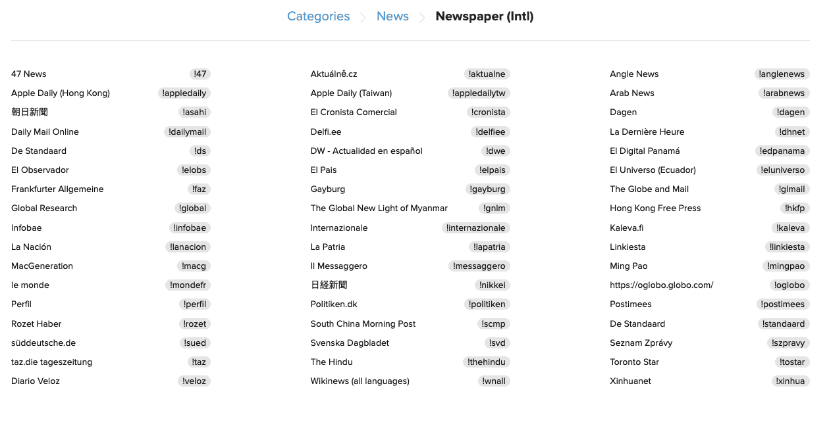Select the !kaleva bang tag

[791, 228]
